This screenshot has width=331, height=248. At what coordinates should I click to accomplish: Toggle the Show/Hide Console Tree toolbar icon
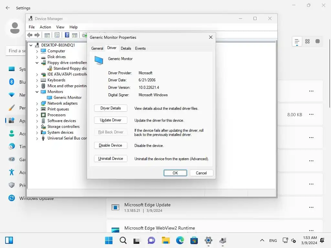[x=47, y=35]
